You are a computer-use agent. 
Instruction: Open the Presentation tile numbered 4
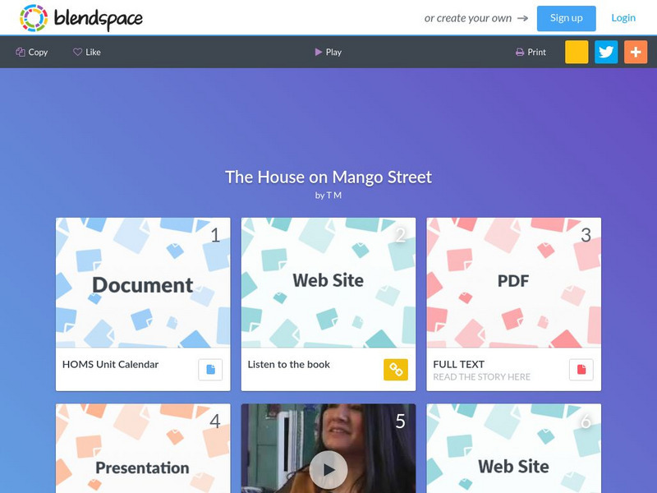pyautogui.click(x=143, y=448)
